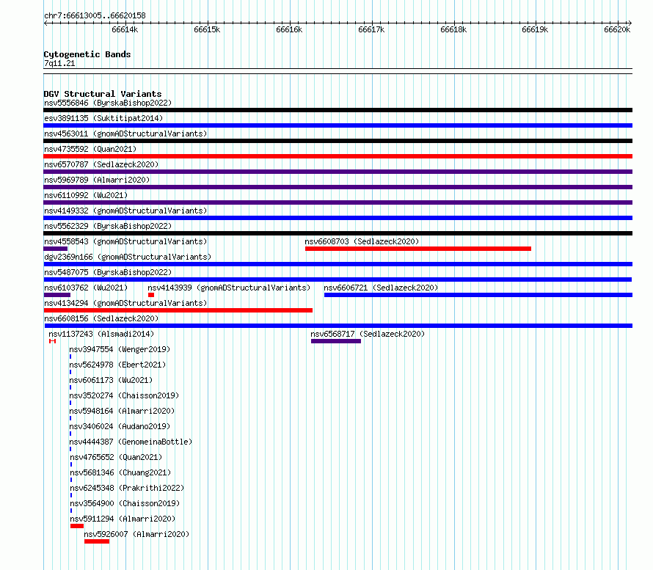Click the tiny red bar under nsv4143939
Viewport: 653px width, 570px height.
point(151,295)
